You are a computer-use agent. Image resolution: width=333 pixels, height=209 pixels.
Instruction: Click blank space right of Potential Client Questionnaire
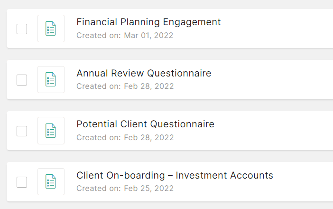(280, 131)
